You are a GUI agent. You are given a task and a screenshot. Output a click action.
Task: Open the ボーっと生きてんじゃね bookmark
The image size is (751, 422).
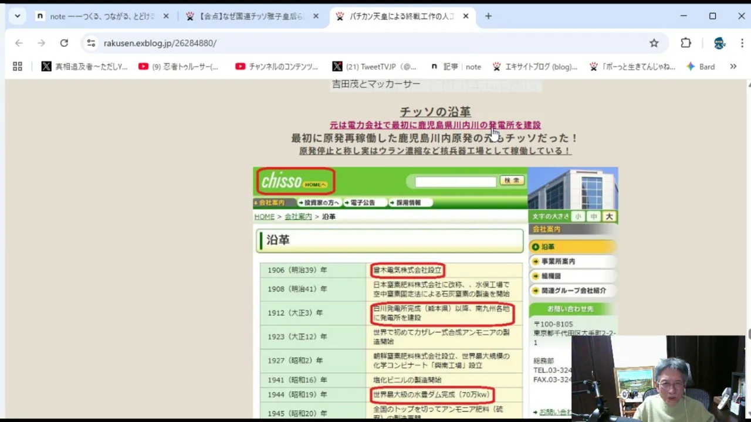[632, 67]
